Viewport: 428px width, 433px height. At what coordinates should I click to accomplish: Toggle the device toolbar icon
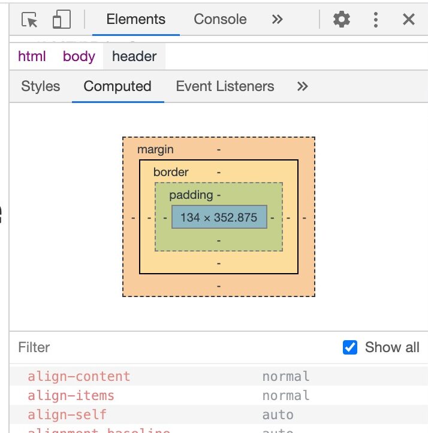click(x=61, y=20)
